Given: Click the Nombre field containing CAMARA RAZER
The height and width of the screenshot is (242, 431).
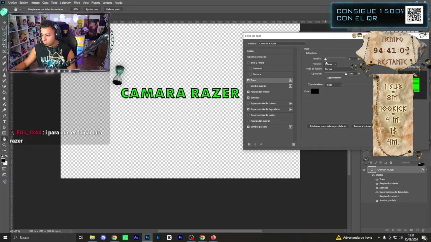Looking at the screenshot, I should [x=281, y=44].
